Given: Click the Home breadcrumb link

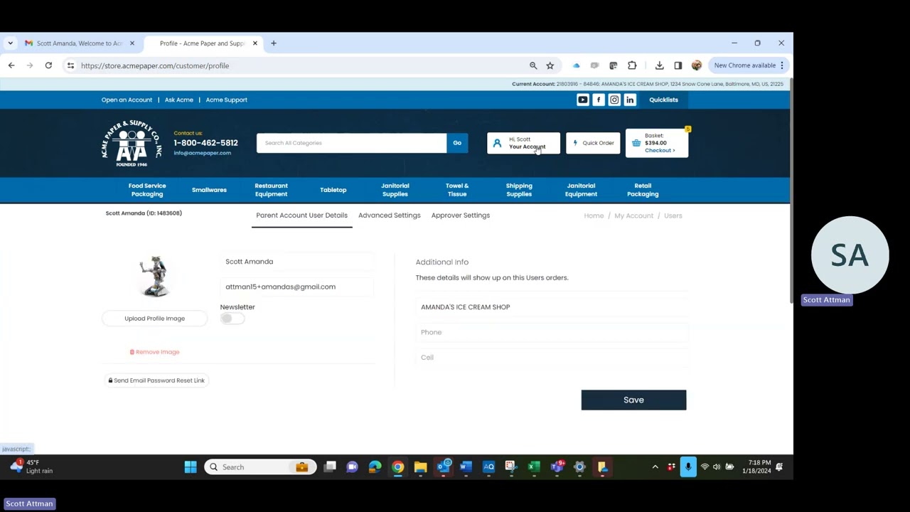Looking at the screenshot, I should pyautogui.click(x=594, y=215).
